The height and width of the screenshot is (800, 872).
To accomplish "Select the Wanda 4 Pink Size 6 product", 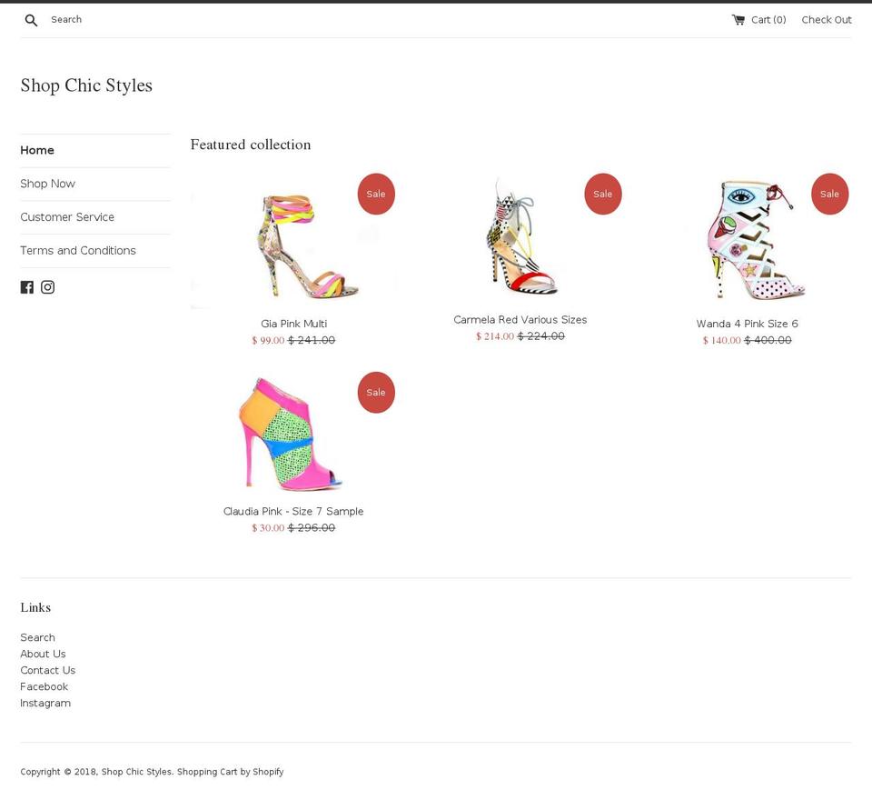I will [x=747, y=323].
